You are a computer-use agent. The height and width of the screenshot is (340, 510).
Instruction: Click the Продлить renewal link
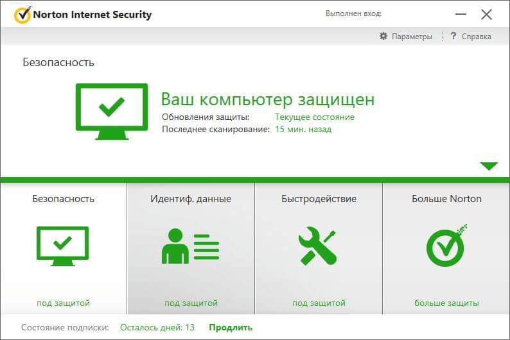pos(231,327)
